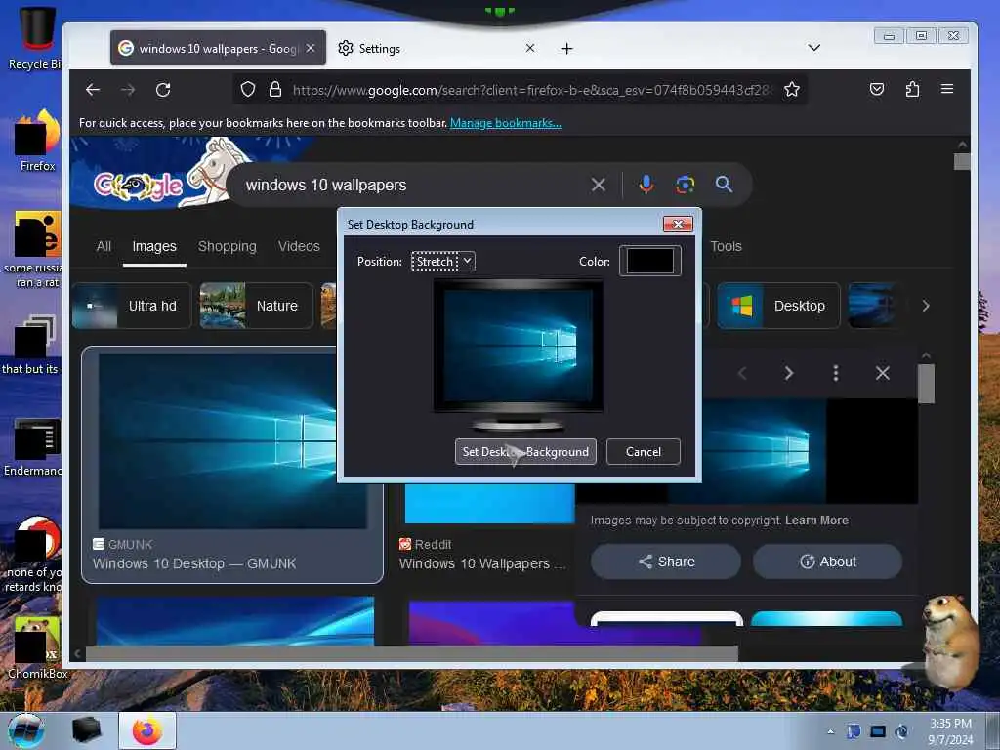Select the Images tab
Viewport: 1000px width, 750px height.
pos(154,246)
